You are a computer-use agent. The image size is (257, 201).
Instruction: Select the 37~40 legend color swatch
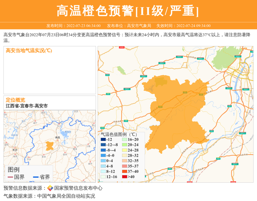click(124, 172)
